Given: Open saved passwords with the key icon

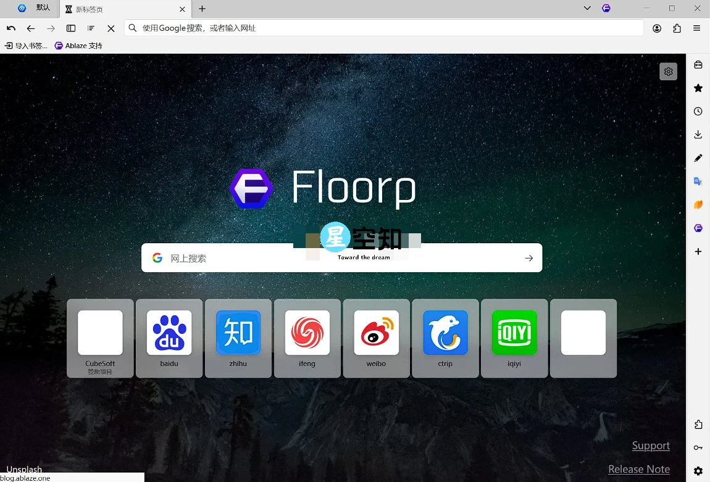Looking at the screenshot, I should 698,447.
